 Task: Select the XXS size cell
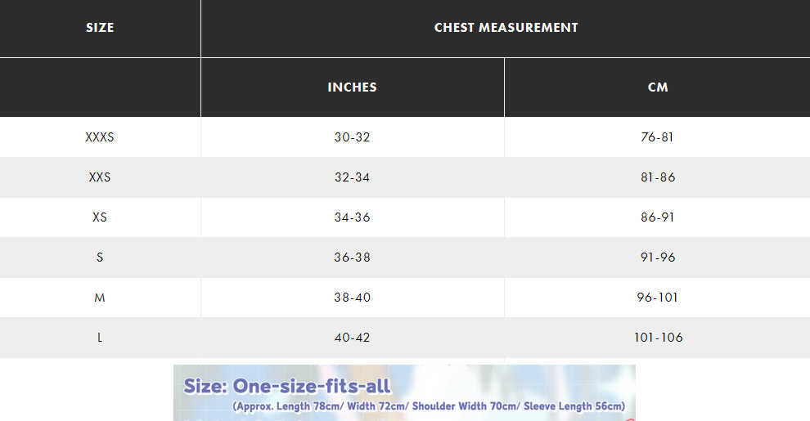pyautogui.click(x=100, y=177)
